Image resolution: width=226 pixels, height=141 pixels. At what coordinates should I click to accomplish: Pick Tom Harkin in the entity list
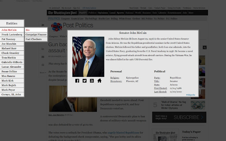click(x=12, y=57)
